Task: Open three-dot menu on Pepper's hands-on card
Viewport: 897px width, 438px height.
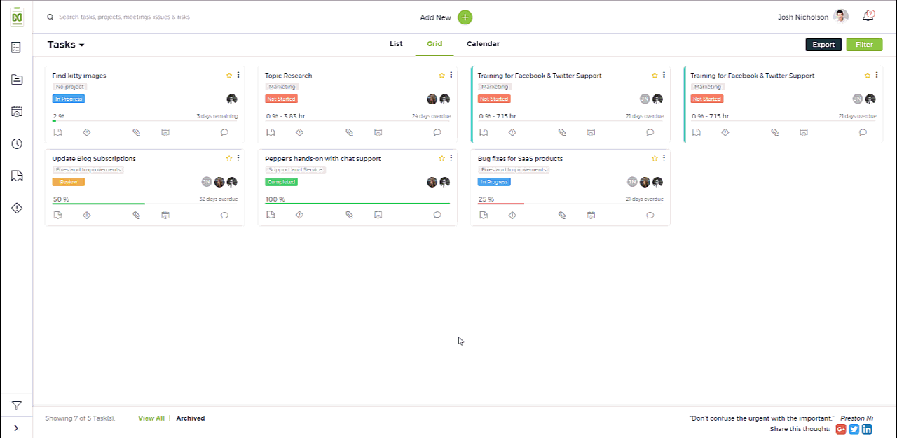Action: (451, 159)
